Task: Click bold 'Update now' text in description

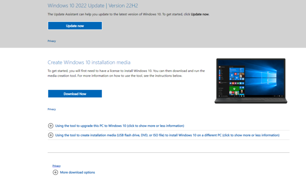Action: [200, 14]
